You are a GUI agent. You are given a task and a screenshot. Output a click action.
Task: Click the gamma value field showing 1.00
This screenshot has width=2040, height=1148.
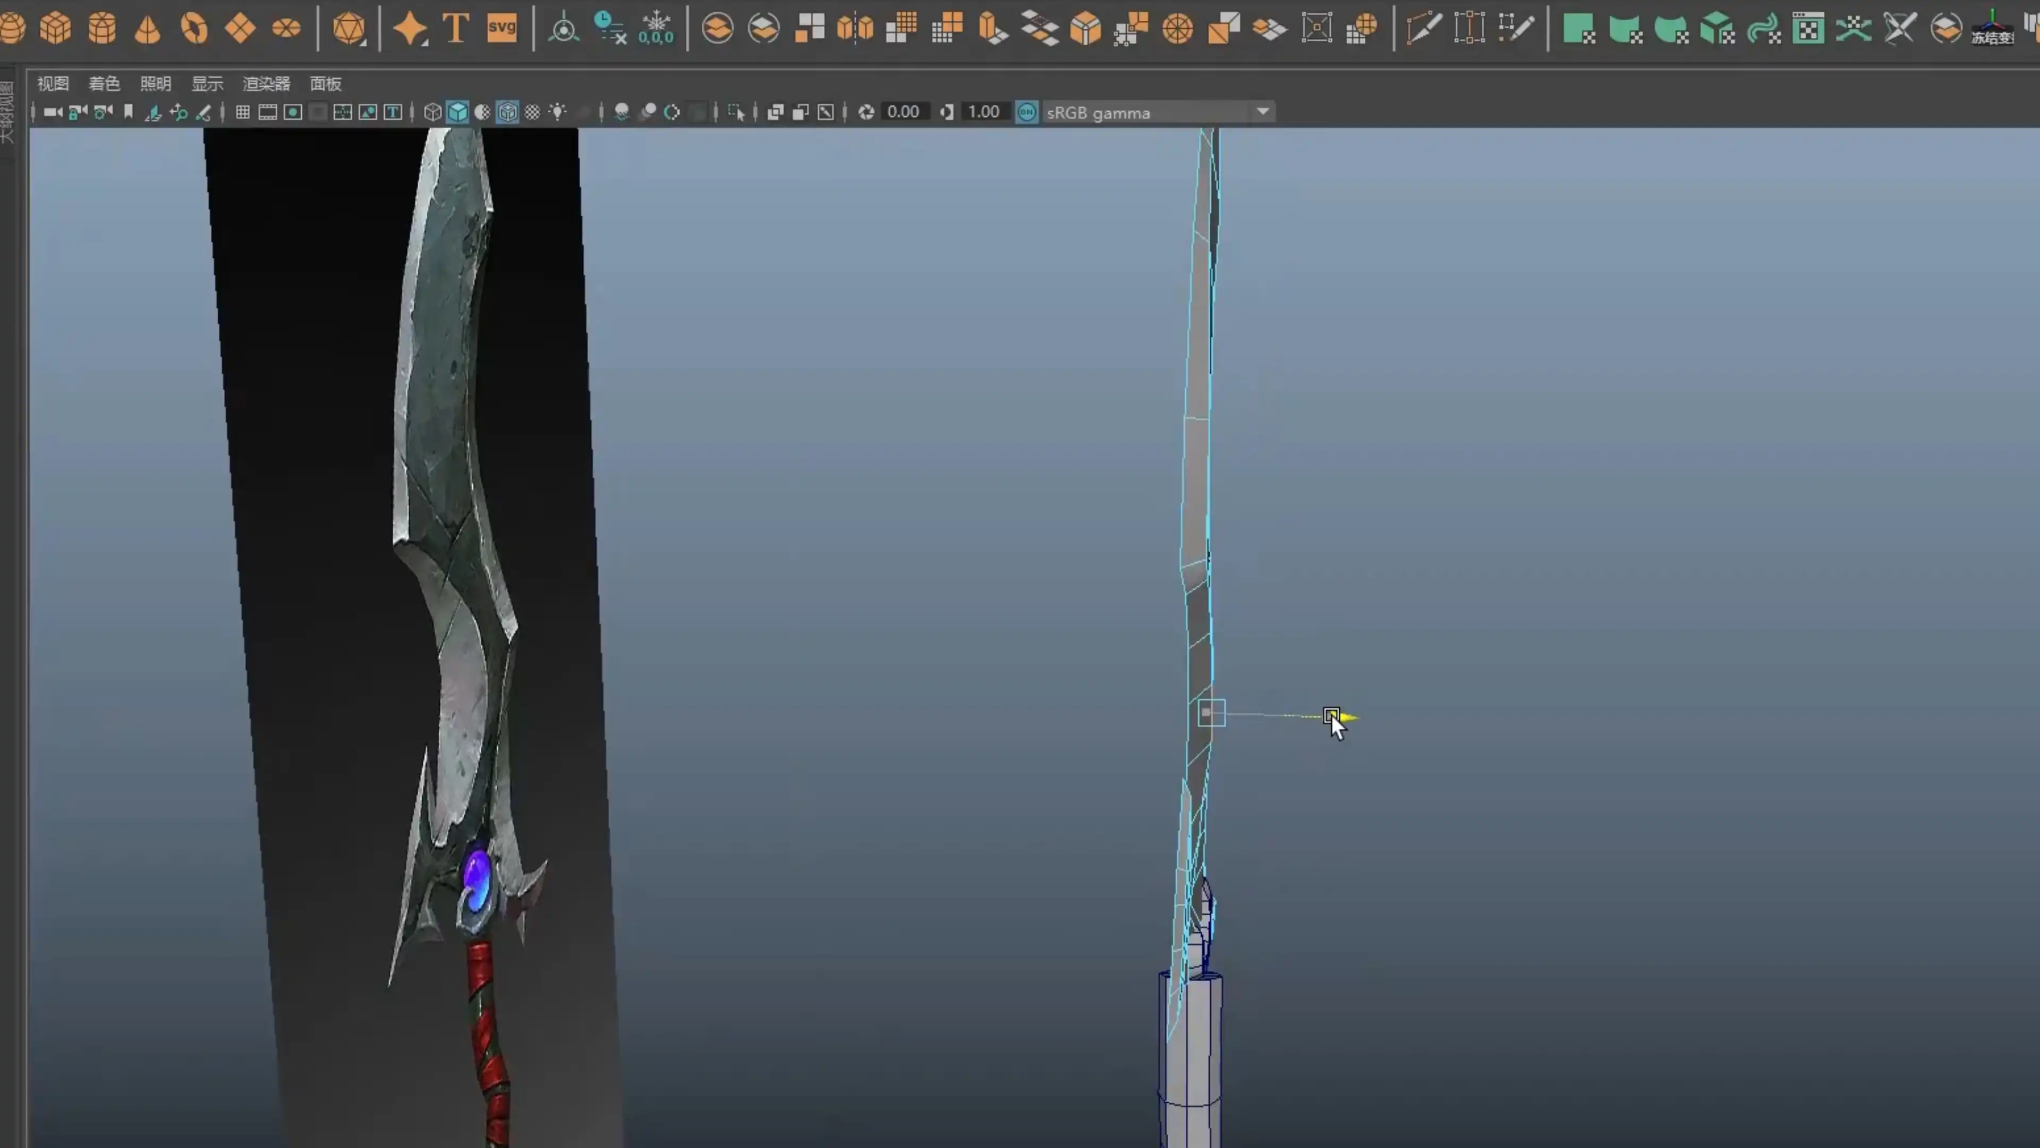click(x=983, y=113)
